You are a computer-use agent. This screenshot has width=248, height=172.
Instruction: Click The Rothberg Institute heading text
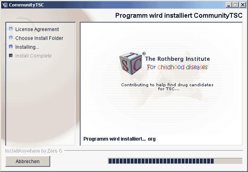tap(178, 59)
